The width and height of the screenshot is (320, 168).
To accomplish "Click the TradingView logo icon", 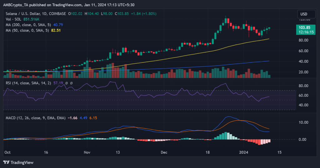I will pos(6,162).
